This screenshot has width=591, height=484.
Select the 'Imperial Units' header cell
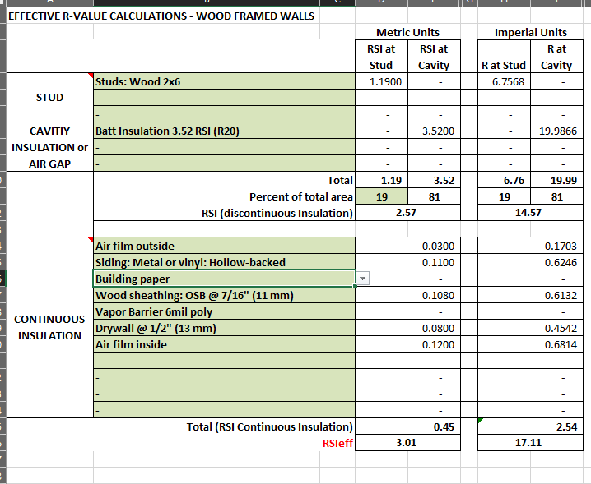[x=530, y=32]
